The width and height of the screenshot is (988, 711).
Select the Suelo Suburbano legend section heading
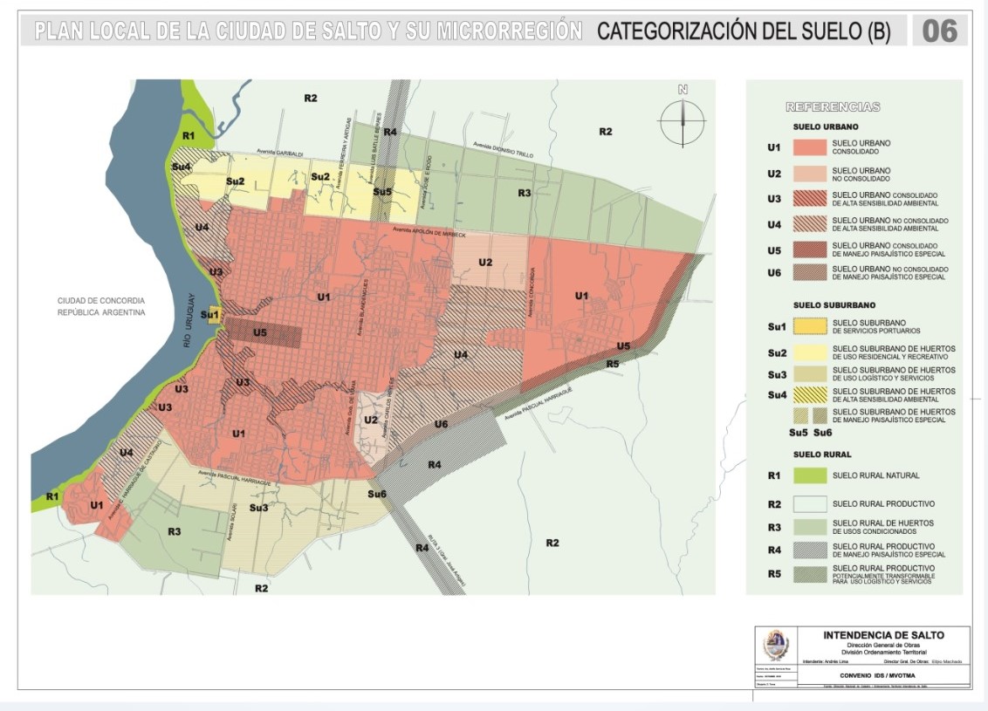point(834,305)
